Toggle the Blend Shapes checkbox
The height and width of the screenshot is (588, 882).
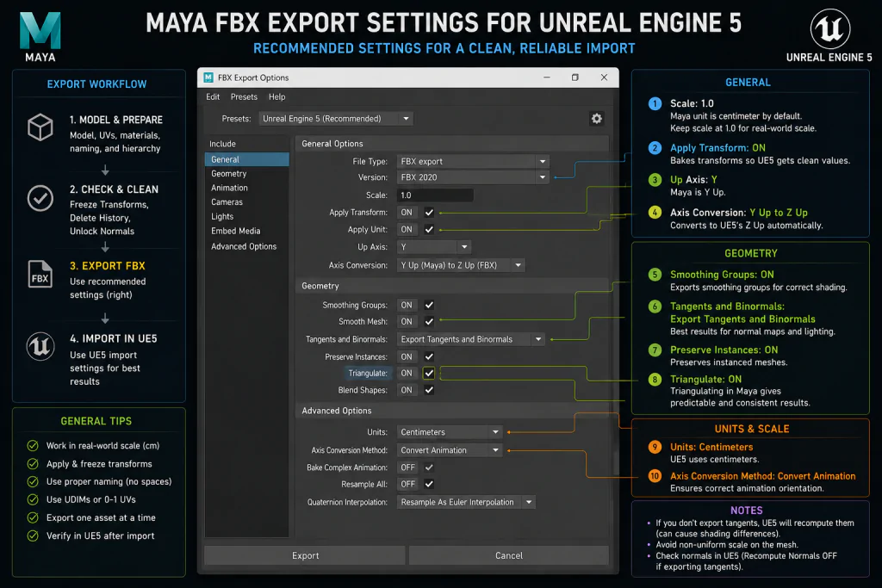(429, 390)
